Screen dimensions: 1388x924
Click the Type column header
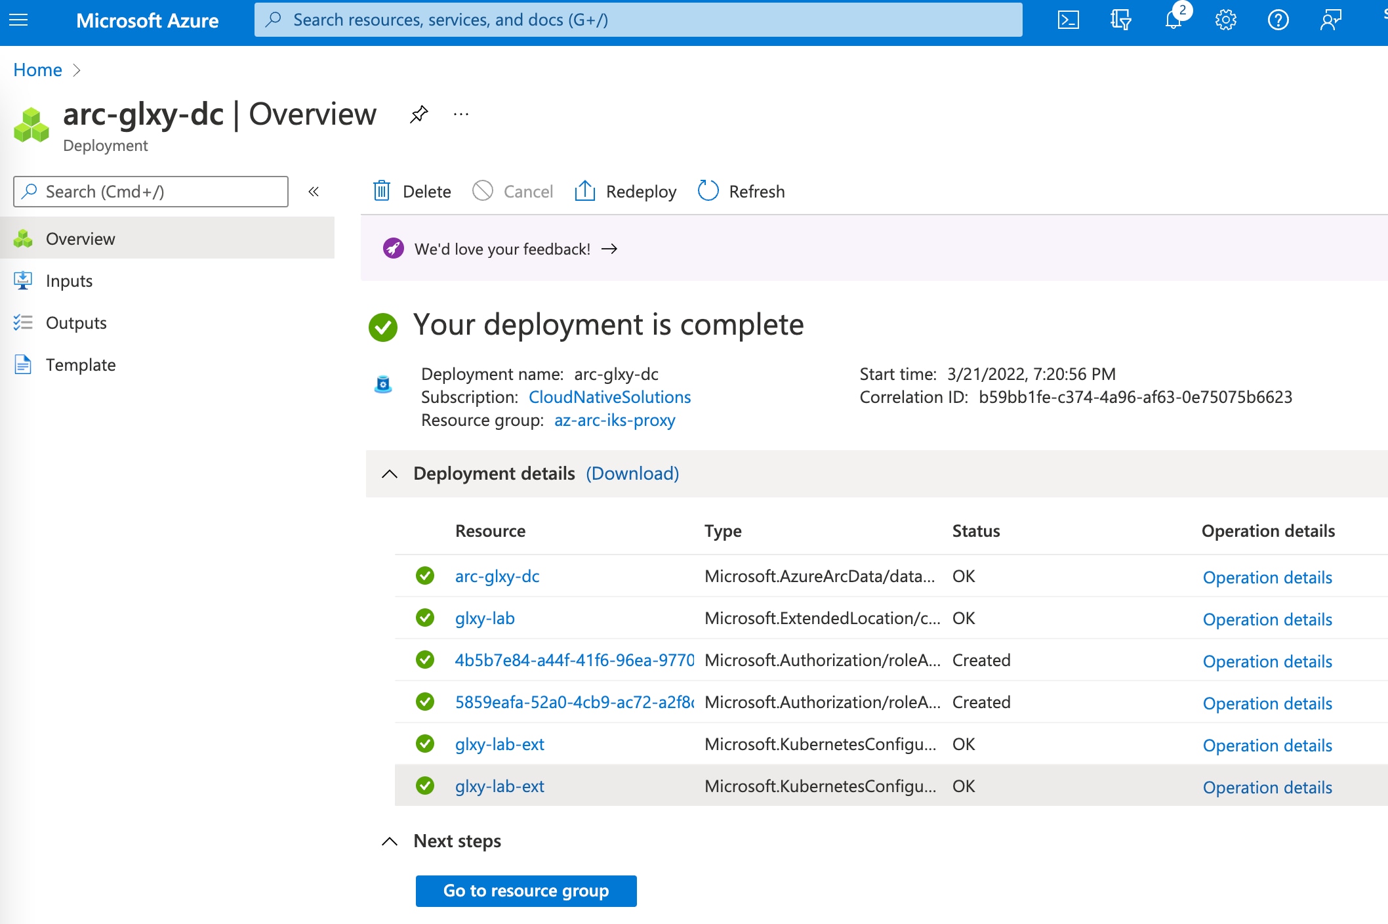coord(723,531)
